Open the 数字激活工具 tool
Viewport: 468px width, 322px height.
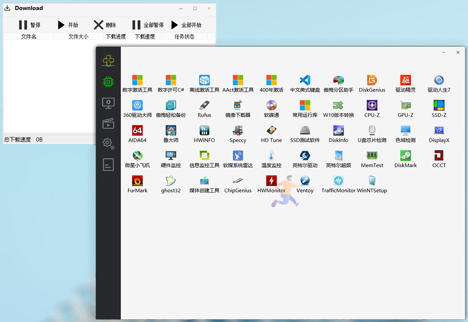pos(137,84)
